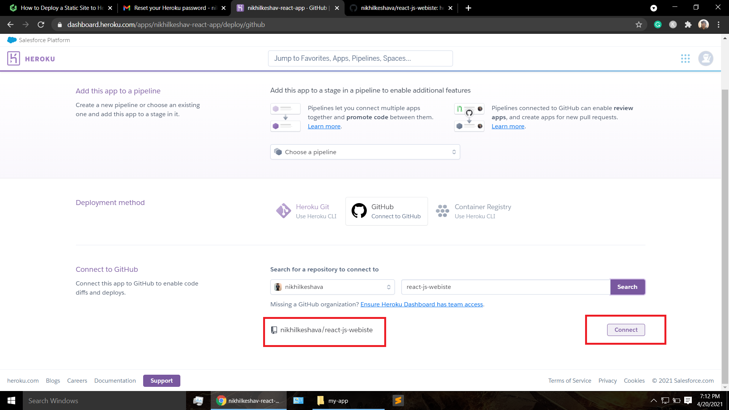This screenshot has height=410, width=729.
Task: Open the Grammarly extension icon
Action: tap(658, 25)
